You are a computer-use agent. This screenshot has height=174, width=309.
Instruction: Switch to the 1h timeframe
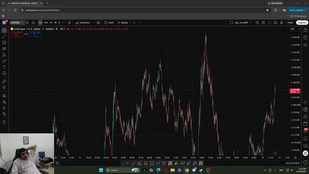click(51, 22)
